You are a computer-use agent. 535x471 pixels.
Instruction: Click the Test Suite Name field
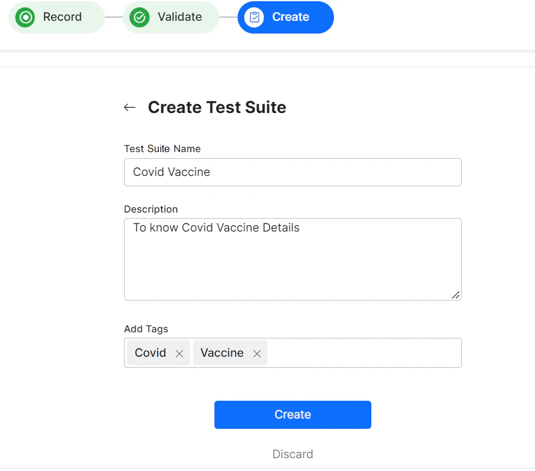pyautogui.click(x=293, y=172)
